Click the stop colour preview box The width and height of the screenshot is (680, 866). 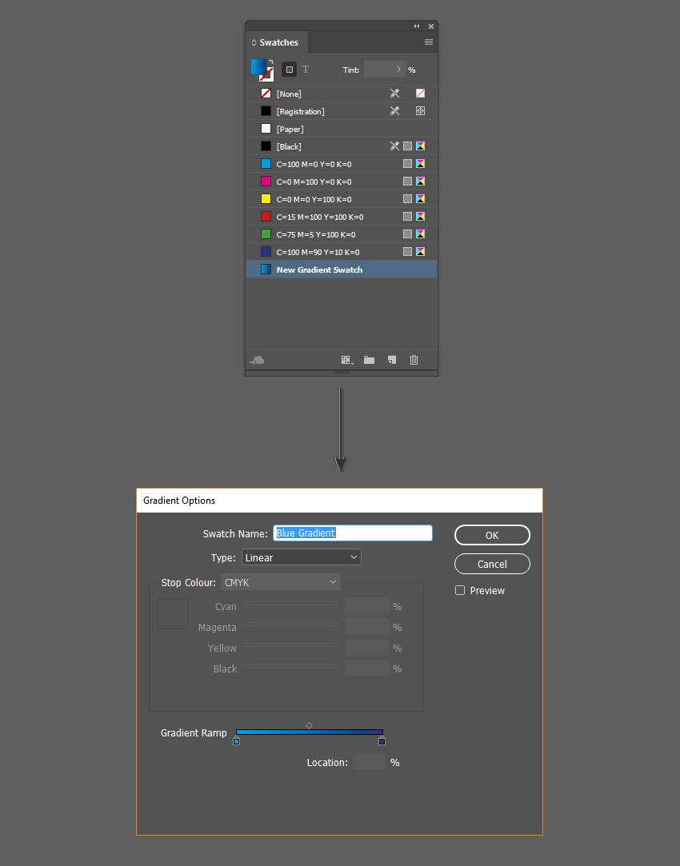coord(173,613)
